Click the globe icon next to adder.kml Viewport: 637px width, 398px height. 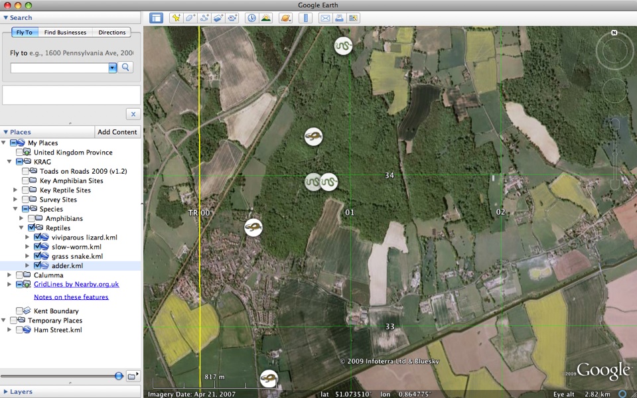(x=44, y=265)
